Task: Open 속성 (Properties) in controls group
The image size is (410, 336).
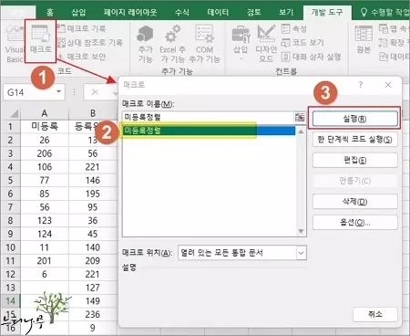Action: (x=294, y=29)
